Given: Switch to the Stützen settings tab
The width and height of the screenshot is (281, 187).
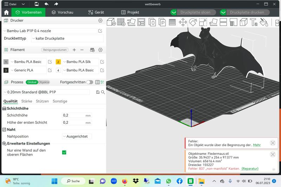Looking at the screenshot, I should tap(42, 101).
